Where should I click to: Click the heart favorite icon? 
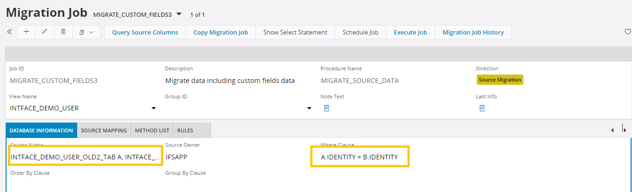(x=628, y=32)
